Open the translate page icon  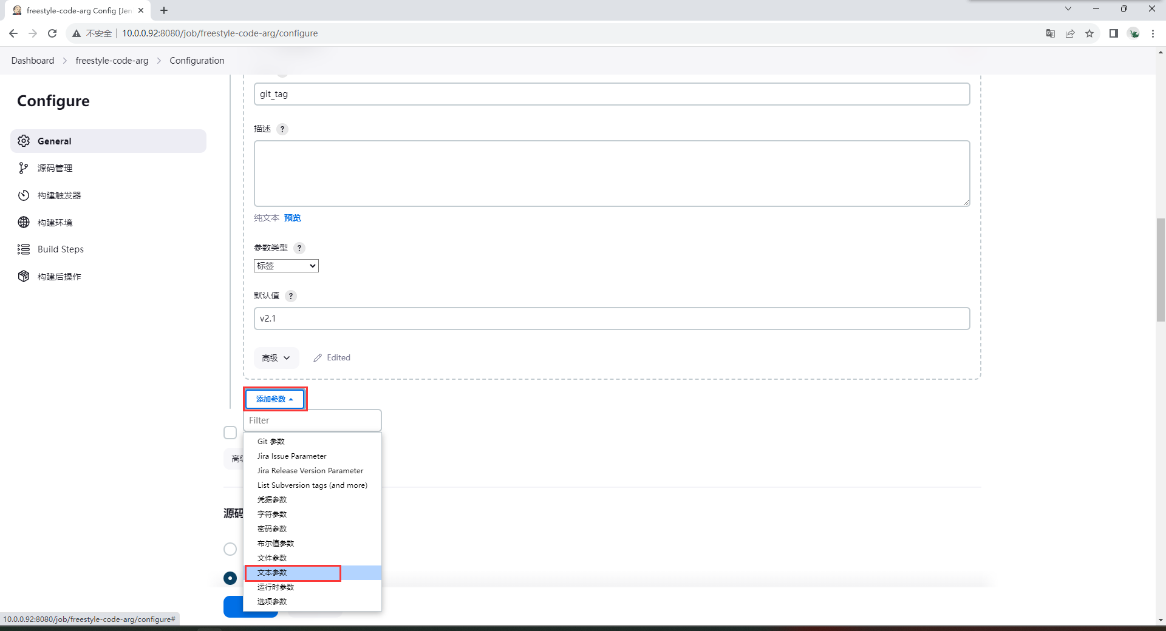coord(1051,33)
